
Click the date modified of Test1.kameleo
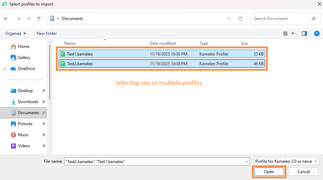click(x=168, y=54)
